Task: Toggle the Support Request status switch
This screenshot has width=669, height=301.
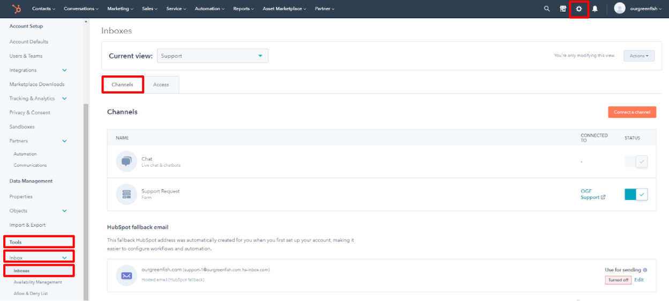Action: click(x=636, y=194)
